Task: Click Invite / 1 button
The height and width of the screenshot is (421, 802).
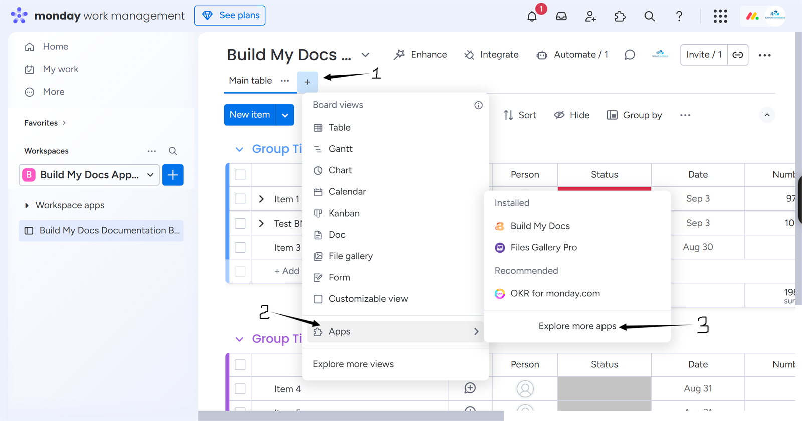Action: 704,55
